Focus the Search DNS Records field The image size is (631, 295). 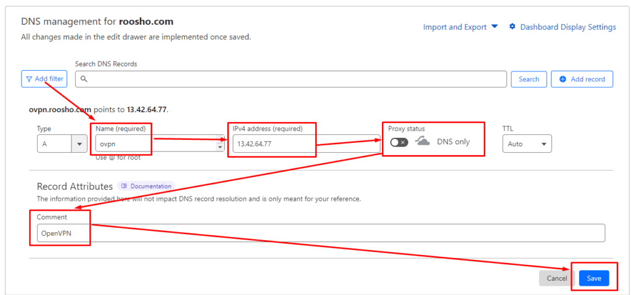coord(291,79)
